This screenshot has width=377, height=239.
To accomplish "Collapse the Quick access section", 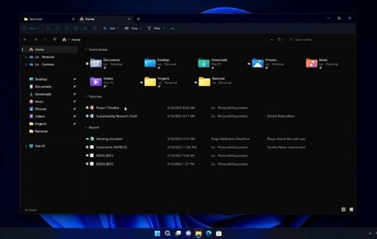I will coord(86,50).
